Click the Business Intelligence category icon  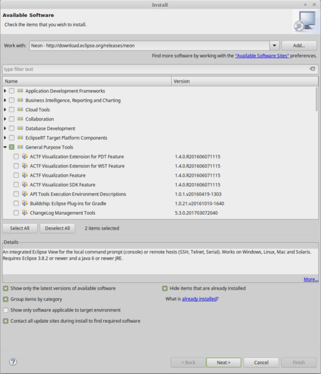20,100
